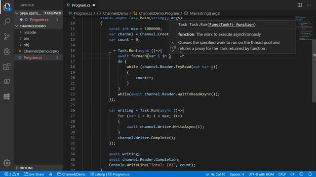Image resolution: width=316 pixels, height=177 pixels.
Task: Select Program.cs in Open Editors list
Action: (x=39, y=20)
